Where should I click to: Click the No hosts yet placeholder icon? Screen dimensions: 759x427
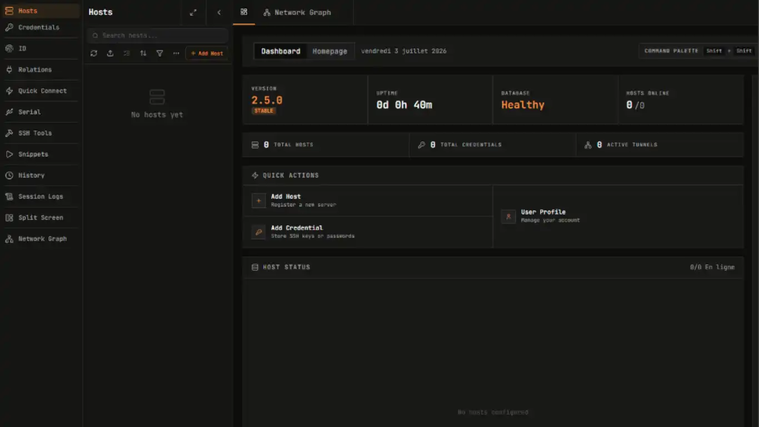157,97
